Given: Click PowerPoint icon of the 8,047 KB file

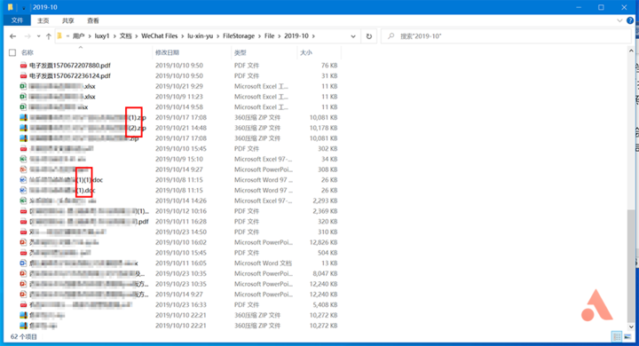Looking at the screenshot, I should click(23, 273).
